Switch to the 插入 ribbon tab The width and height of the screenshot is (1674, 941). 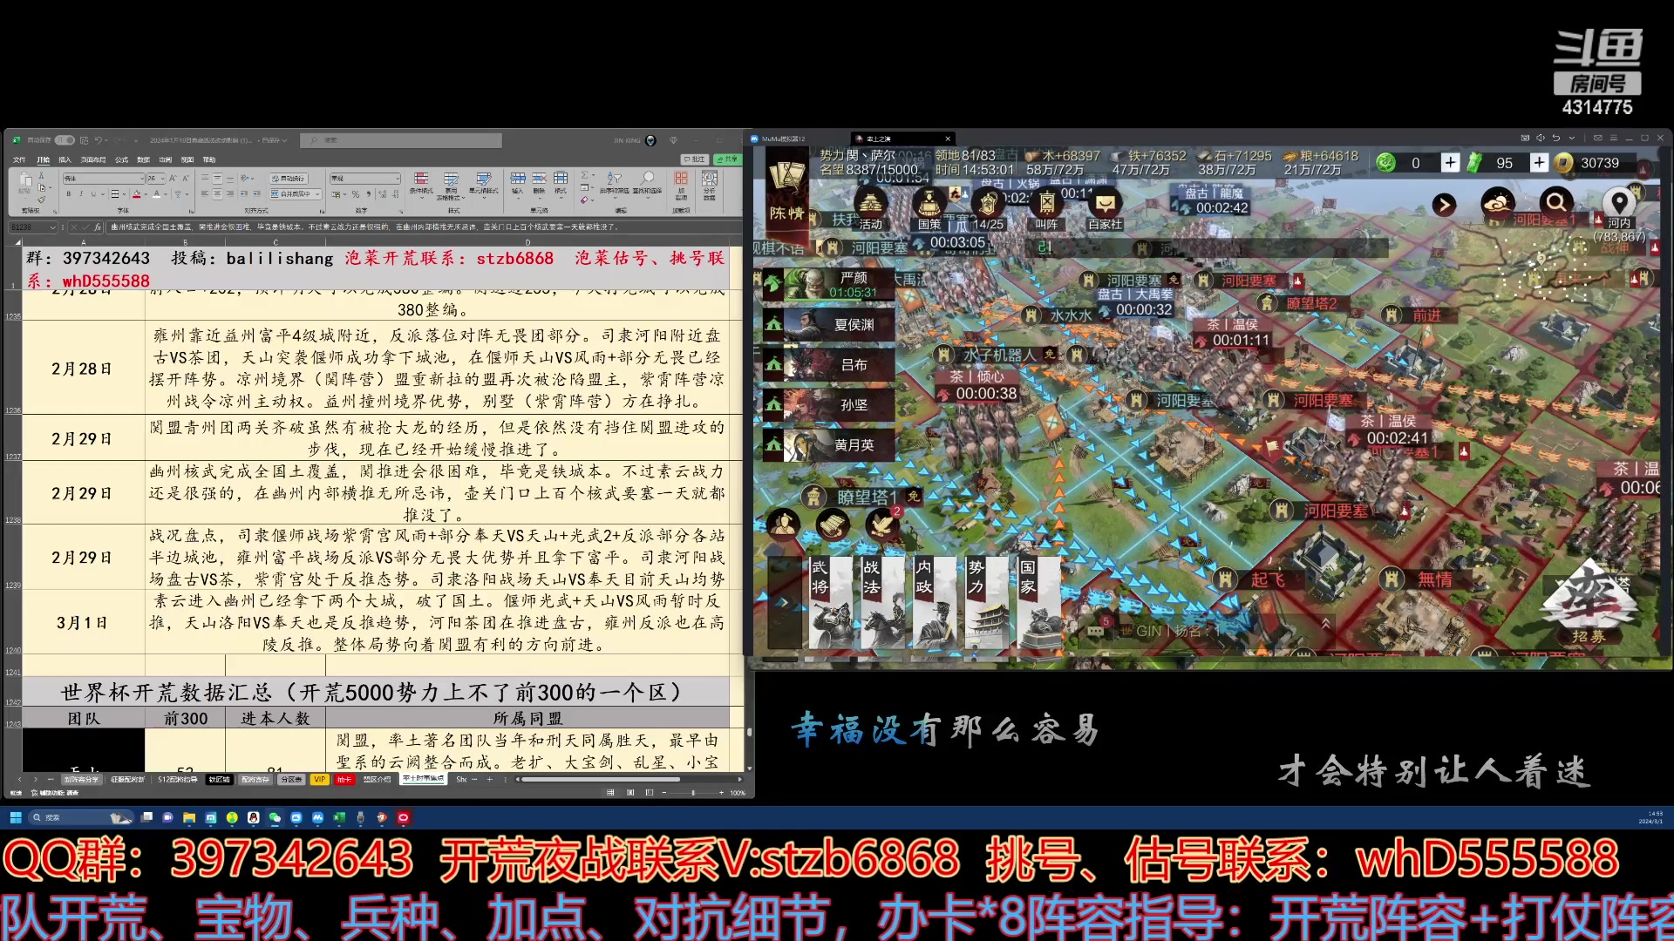point(65,159)
